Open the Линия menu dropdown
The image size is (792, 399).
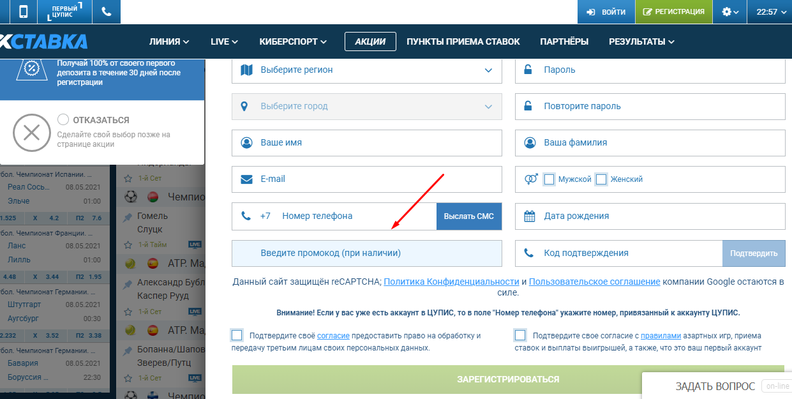(x=169, y=41)
